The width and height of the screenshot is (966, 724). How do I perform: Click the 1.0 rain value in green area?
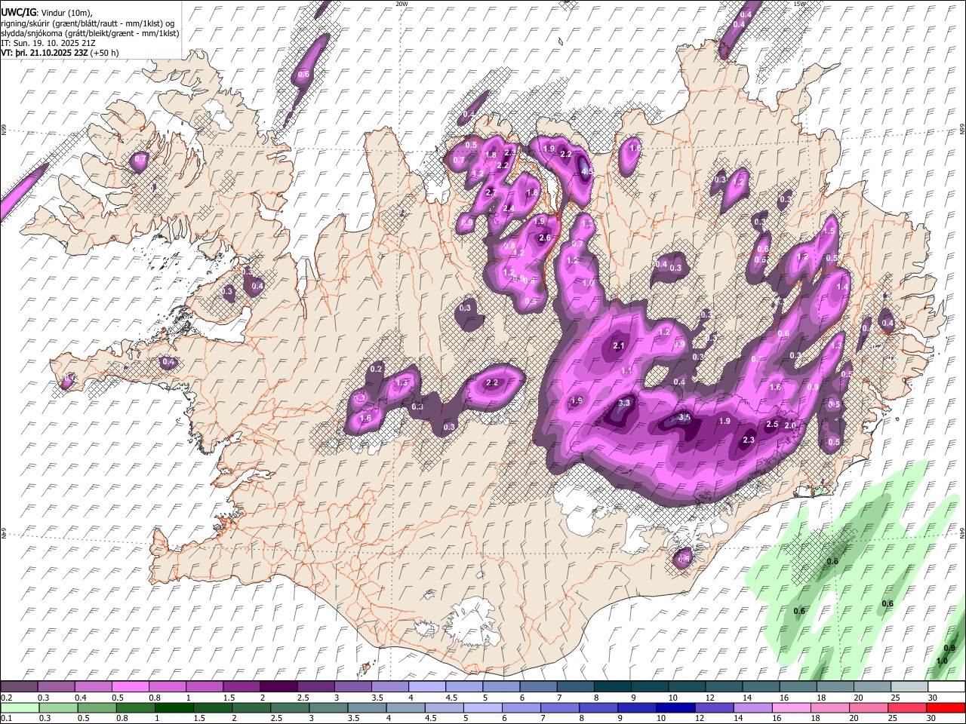point(942,661)
